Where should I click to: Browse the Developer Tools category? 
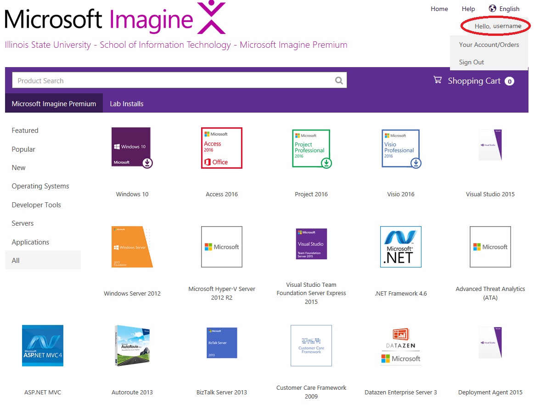[36, 205]
